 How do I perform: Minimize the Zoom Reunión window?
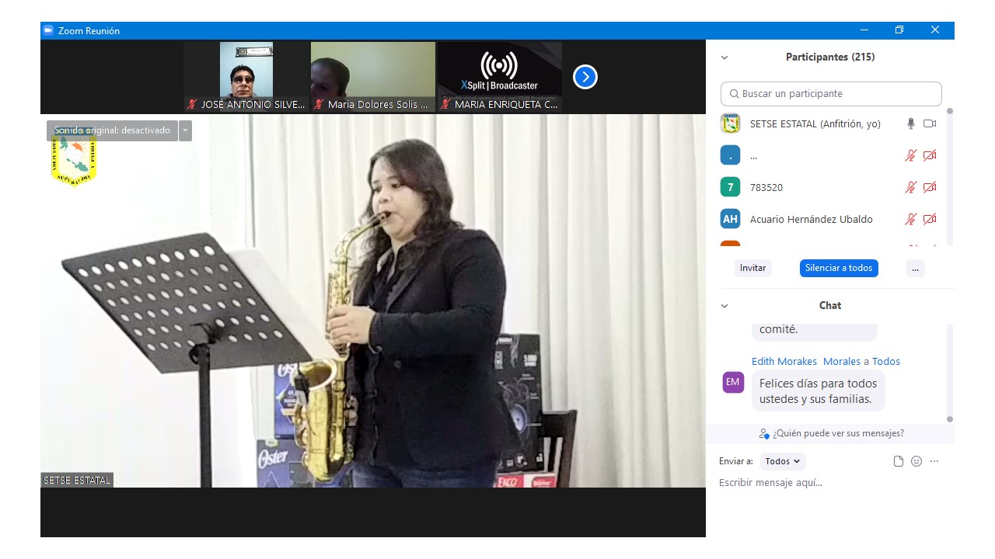[x=864, y=30]
